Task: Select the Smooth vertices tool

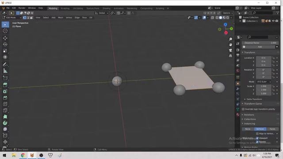Action: coord(5,129)
